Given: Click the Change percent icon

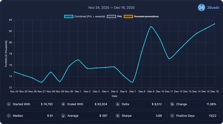Looking at the screenshot, I should tap(172, 104).
